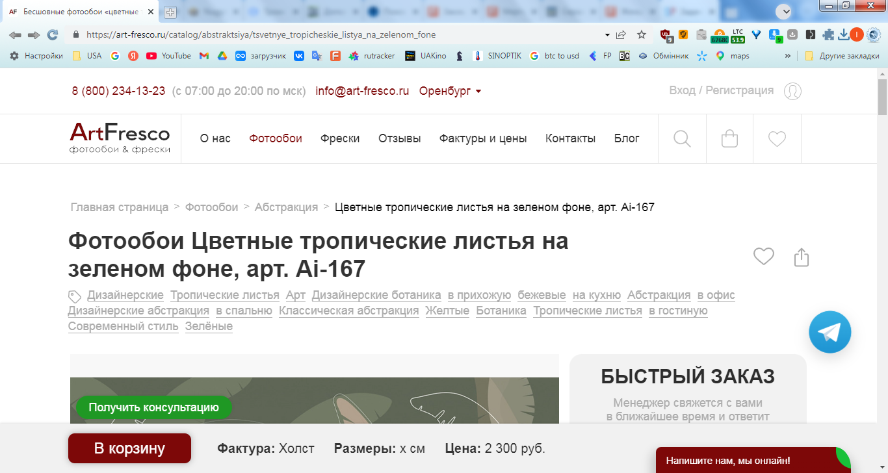Click the info@art-fresco.ru email link
Viewport: 888px width, 473px height.
tap(362, 91)
